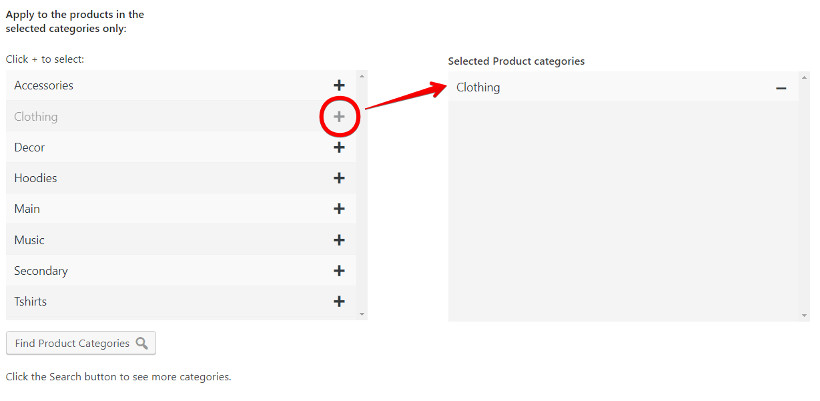The width and height of the screenshot is (820, 401).
Task: Click the Find Product Categories button
Action: pos(81,343)
